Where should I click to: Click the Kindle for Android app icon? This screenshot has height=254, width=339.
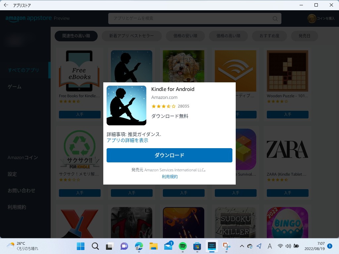click(126, 105)
